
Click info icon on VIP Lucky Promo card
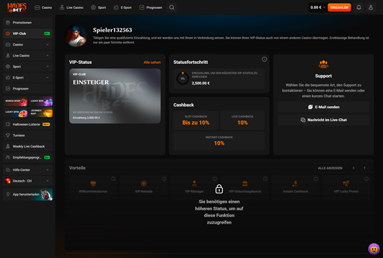[366, 179]
